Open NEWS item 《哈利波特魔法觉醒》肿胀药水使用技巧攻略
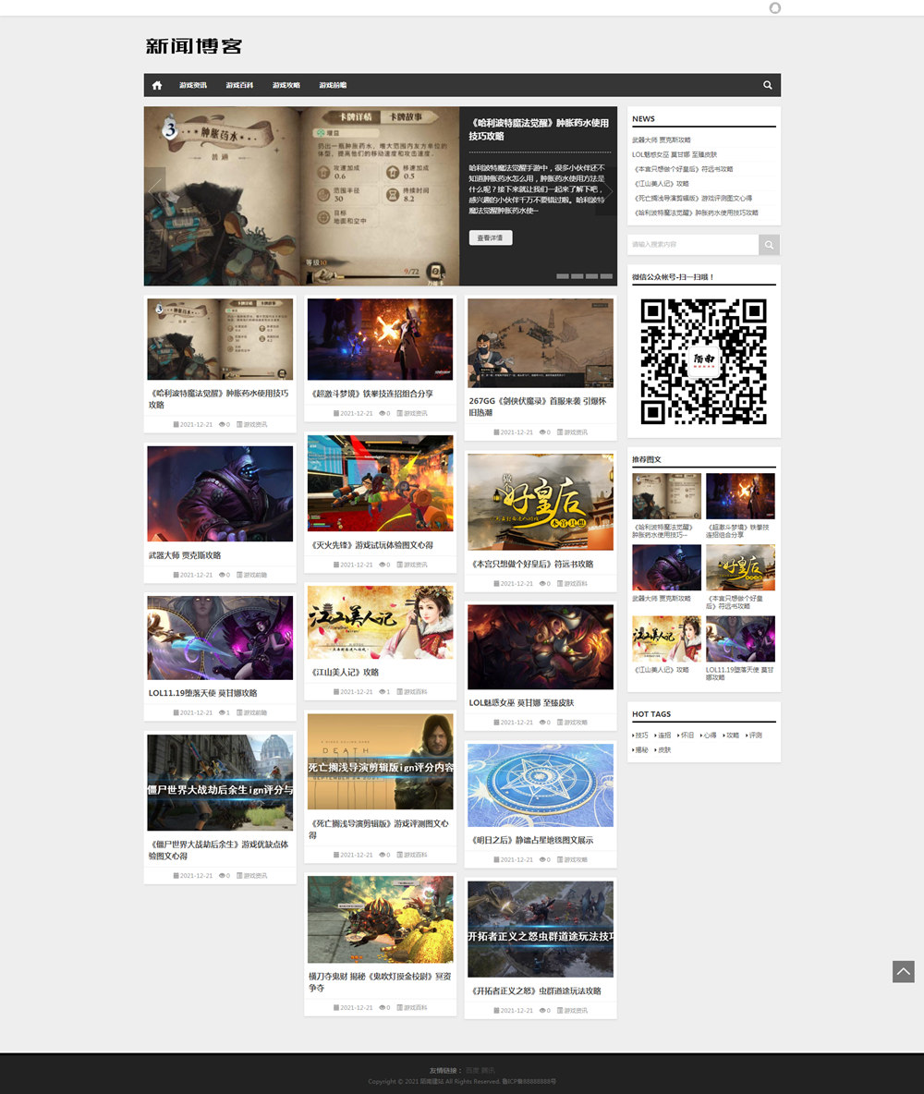 point(695,213)
